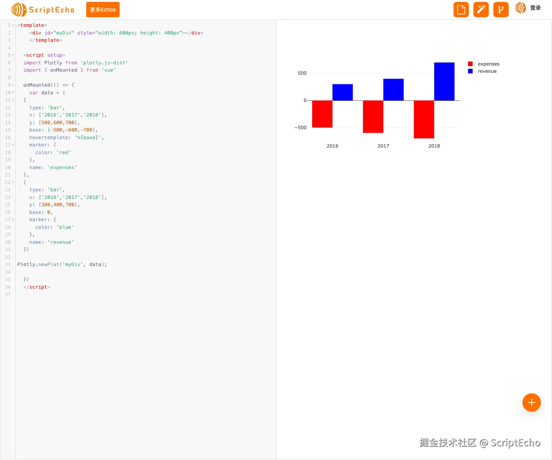Click the 2017 x-axis label
This screenshot has height=460, width=552.
click(383, 146)
